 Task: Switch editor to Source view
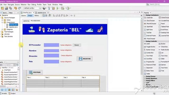24,16
